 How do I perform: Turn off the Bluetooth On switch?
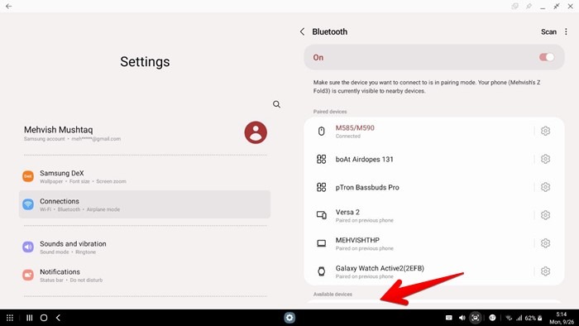click(x=547, y=57)
